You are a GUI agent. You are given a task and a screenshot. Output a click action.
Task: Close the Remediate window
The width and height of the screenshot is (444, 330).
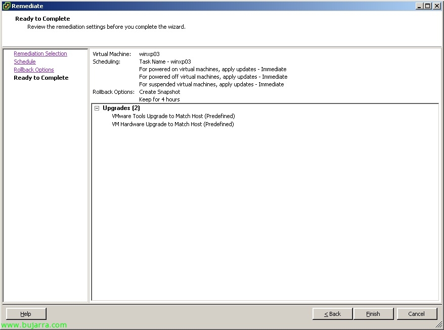(436, 6)
